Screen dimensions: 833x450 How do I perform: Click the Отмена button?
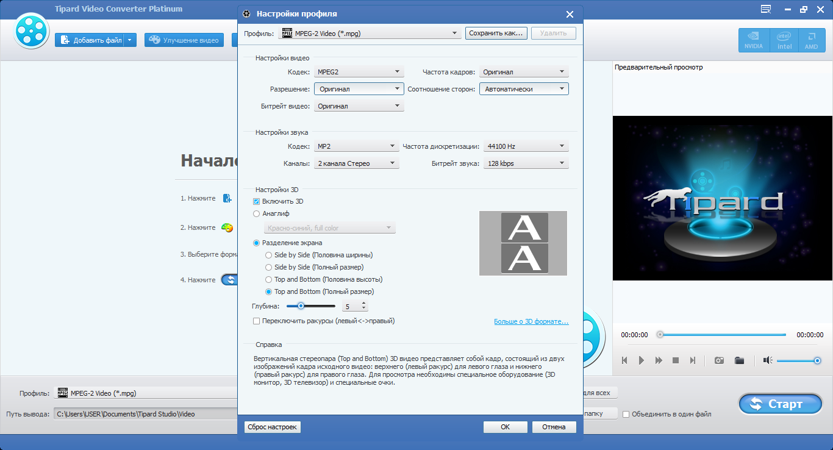coord(554,427)
